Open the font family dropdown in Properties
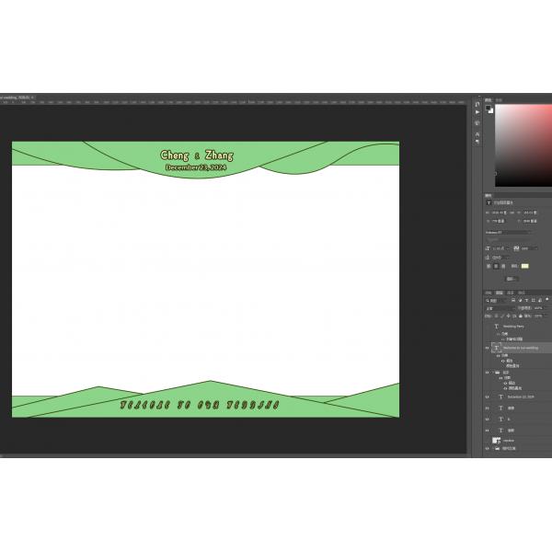This screenshot has width=552, height=552. [x=508, y=232]
